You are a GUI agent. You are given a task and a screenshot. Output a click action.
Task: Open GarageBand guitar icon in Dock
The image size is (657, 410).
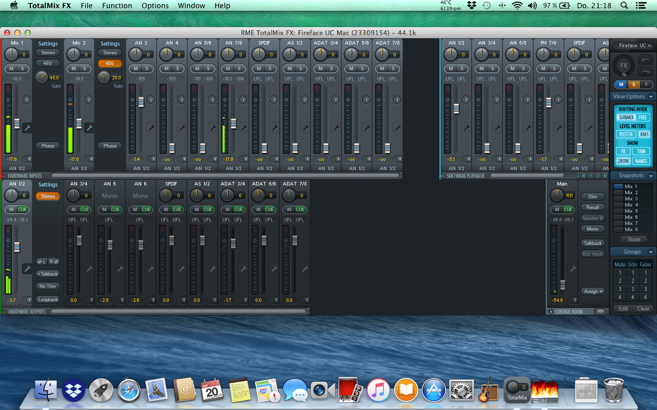(489, 391)
